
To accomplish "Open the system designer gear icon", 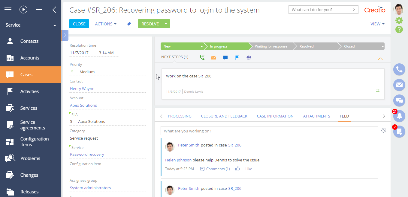I will [x=399, y=20].
